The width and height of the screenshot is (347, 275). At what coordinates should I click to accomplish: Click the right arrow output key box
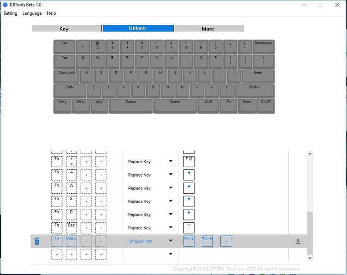click(x=189, y=214)
